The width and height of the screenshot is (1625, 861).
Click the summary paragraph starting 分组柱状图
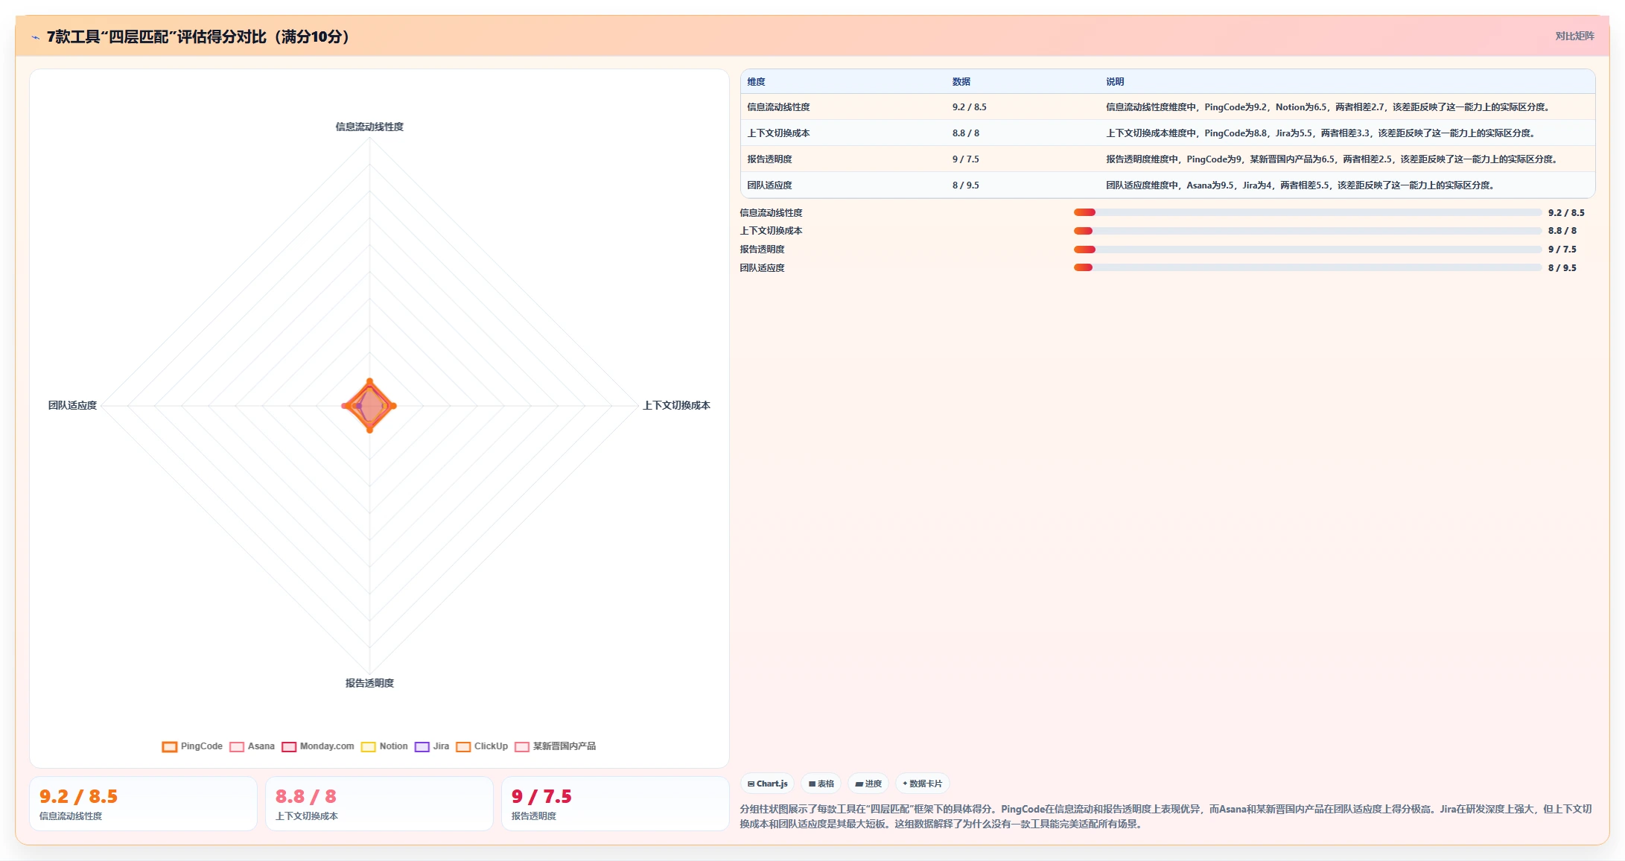1166,816
